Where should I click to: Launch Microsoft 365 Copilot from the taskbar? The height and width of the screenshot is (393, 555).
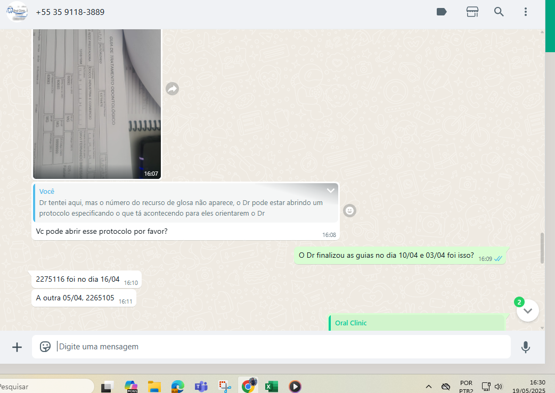(131, 387)
